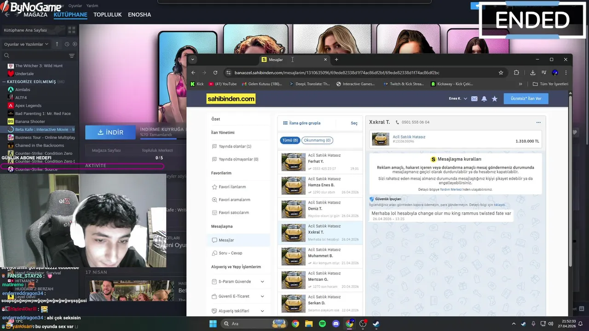Open conversation with Serkan D.
This screenshot has width=589, height=331.
pos(320,303)
